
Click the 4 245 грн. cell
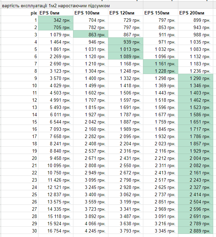(91, 231)
